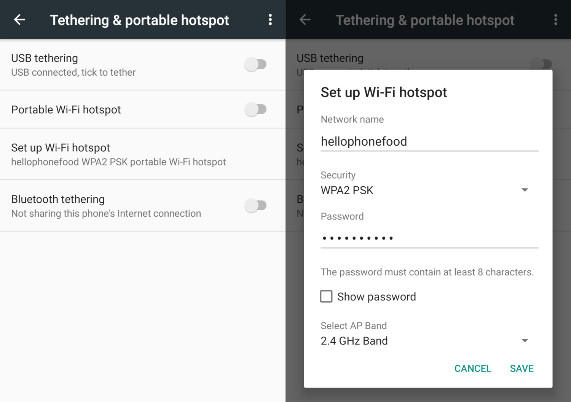Tap the Portable Wi-Fi hotspot label
This screenshot has height=402, width=571.
point(66,110)
